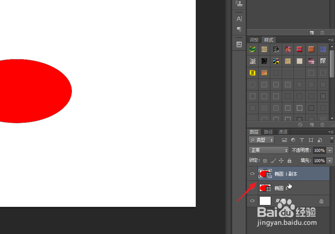Image resolution: width=335 pixels, height=234 pixels.
Task: Select the 椭圆 1 layer thumbnail
Action: (265, 188)
